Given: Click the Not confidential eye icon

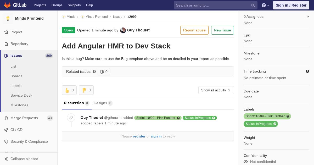Looking at the screenshot, I should click(x=246, y=162).
